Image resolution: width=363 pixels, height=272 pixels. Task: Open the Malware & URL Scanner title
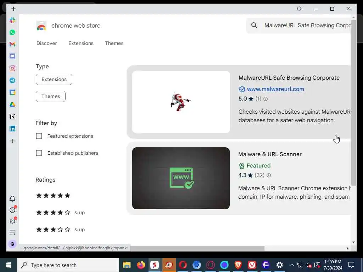[270, 154]
